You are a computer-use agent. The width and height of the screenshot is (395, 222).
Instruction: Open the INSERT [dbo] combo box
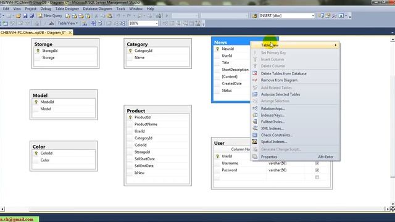(313, 16)
